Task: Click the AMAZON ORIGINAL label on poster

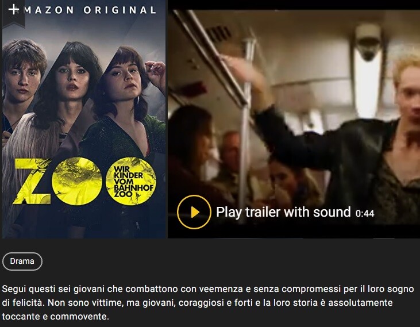Action: point(90,10)
